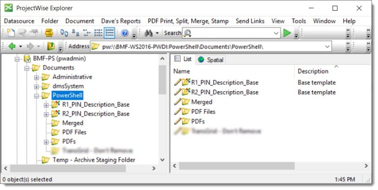Click the yellow printer-style toolbar icon
The width and height of the screenshot is (378, 190).
(48, 33)
